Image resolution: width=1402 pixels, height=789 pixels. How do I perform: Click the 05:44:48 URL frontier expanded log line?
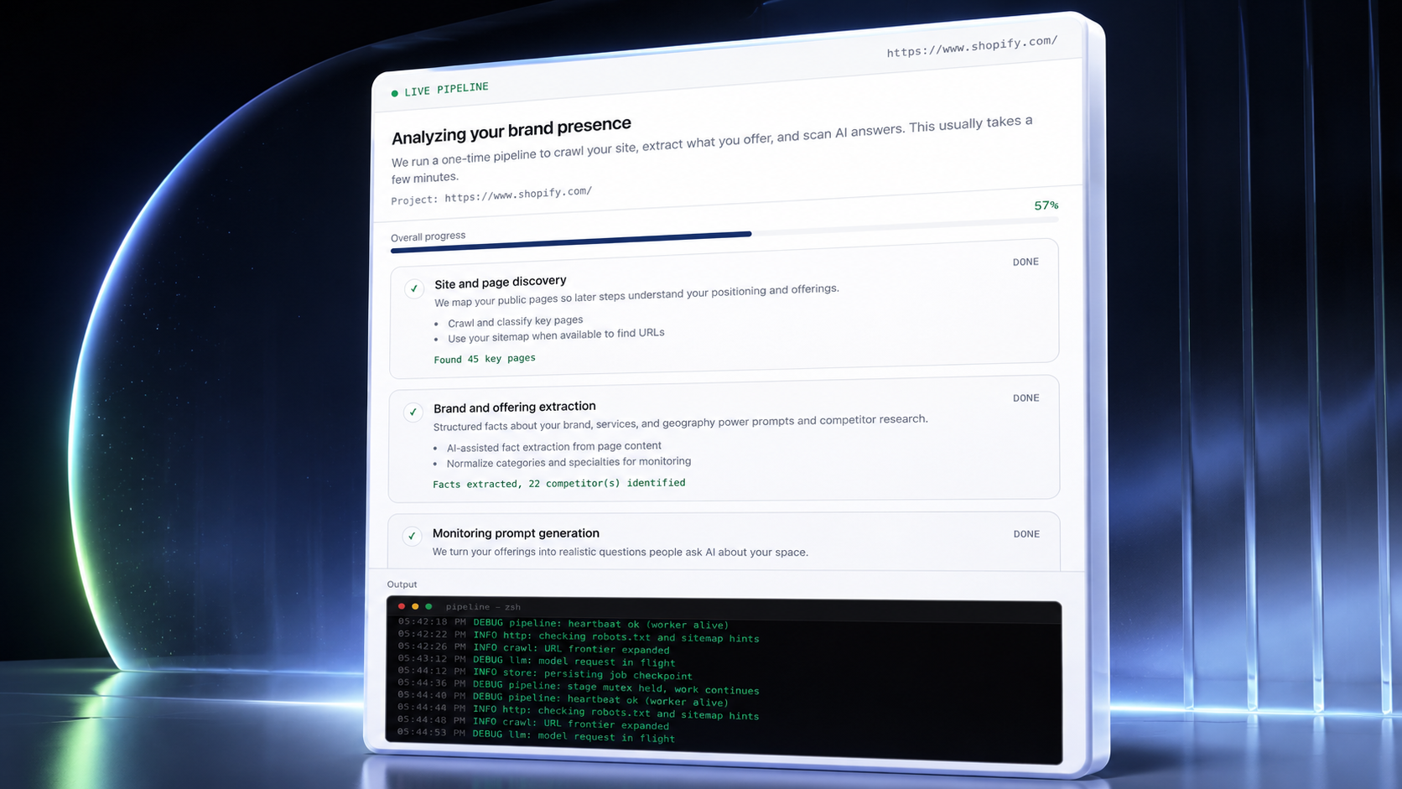coord(533,723)
